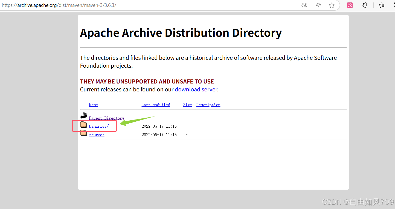Image resolution: width=395 pixels, height=209 pixels.
Task: Open the Extensions puzzle icon
Action: (365, 5)
